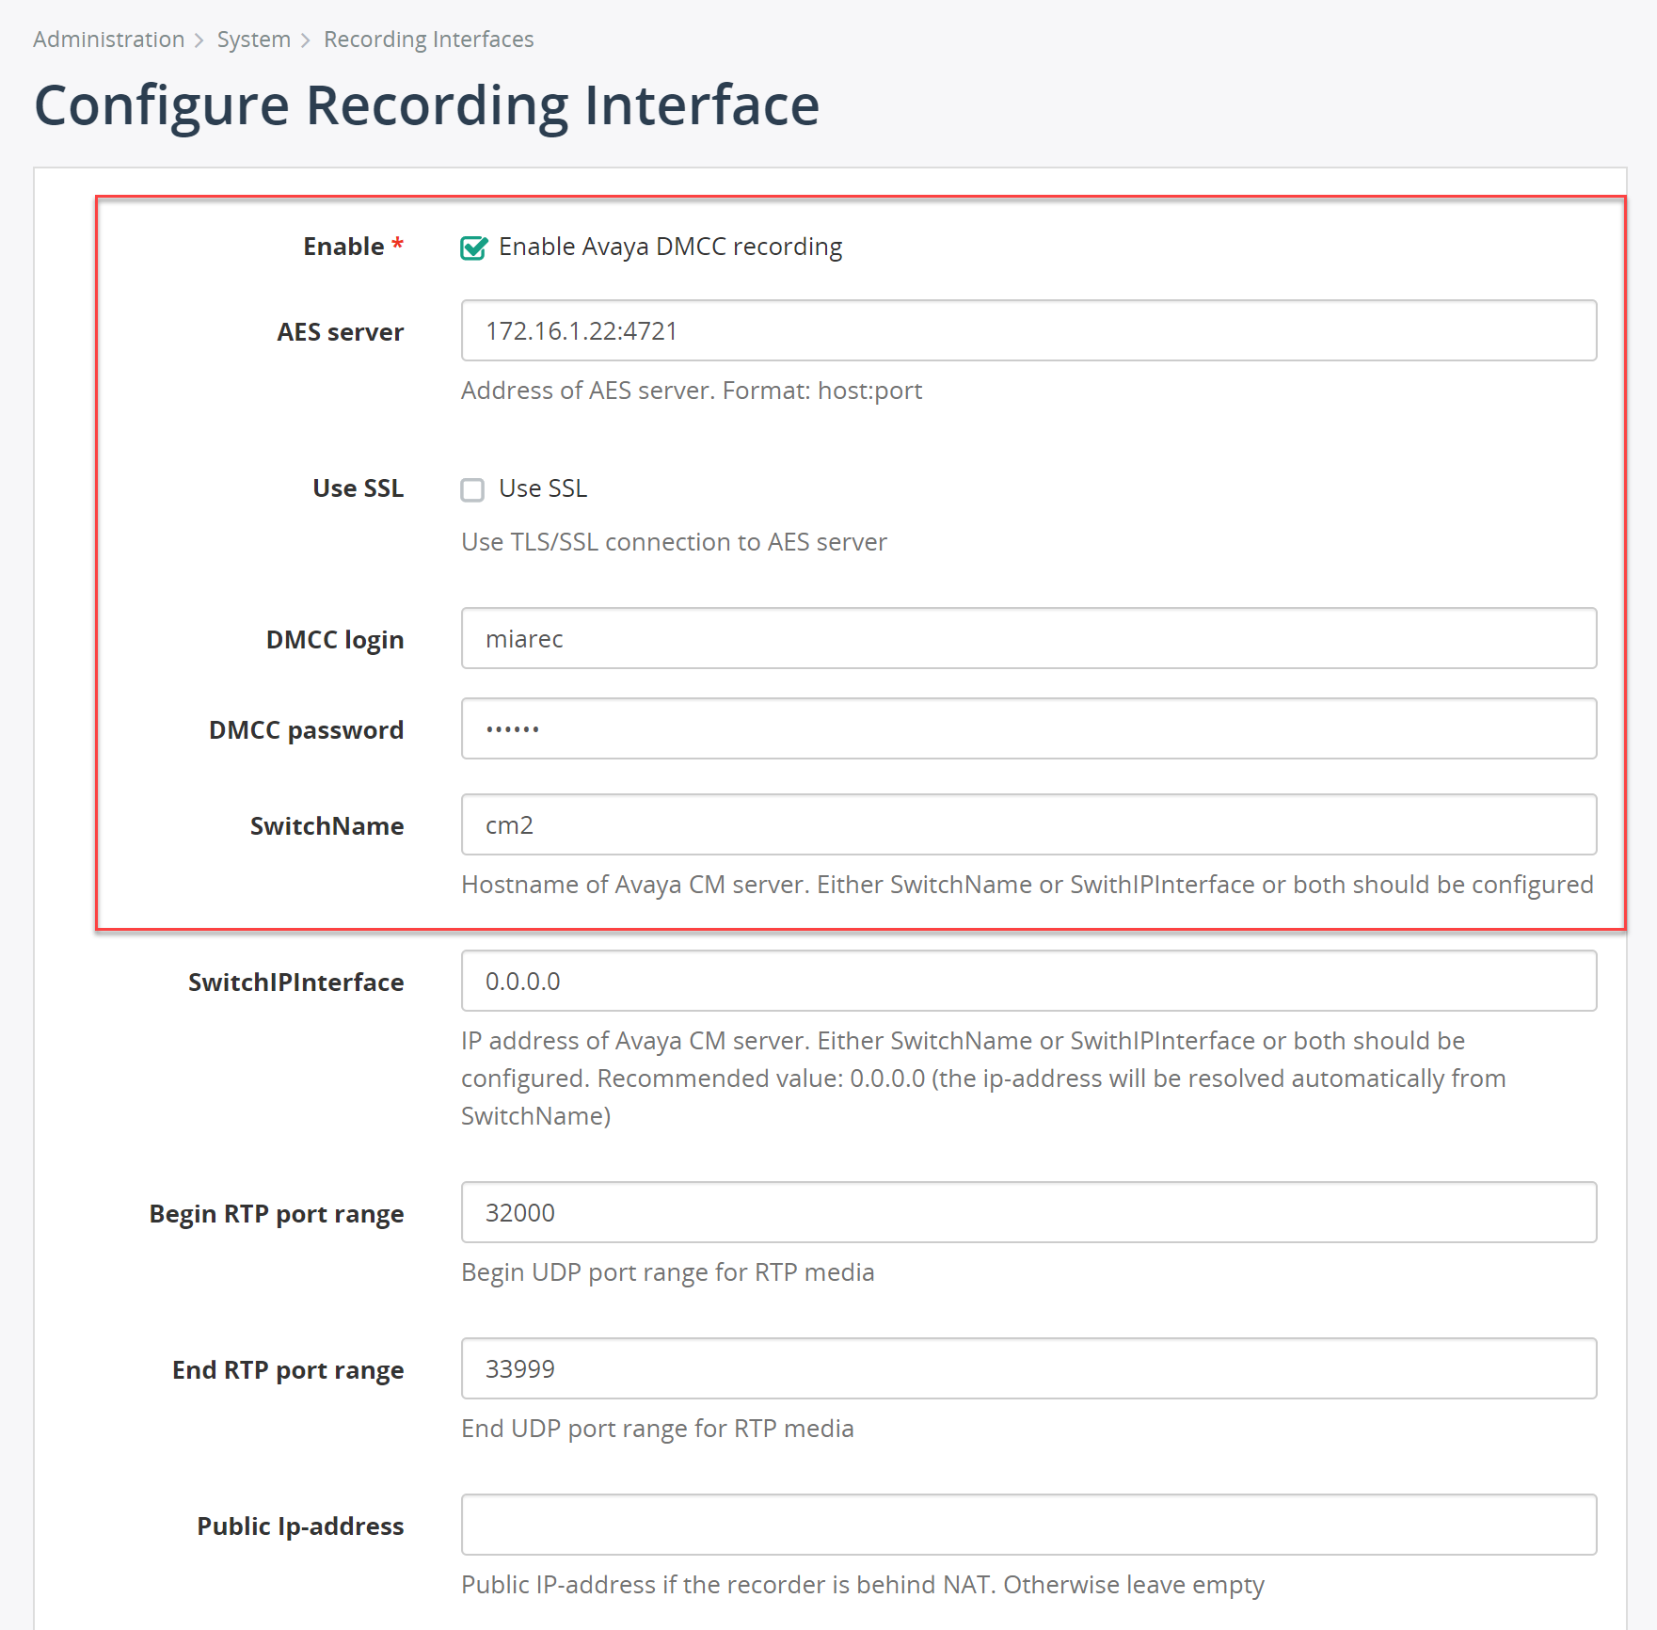
Task: Click the Begin RTP port range field
Action: point(1028,1213)
